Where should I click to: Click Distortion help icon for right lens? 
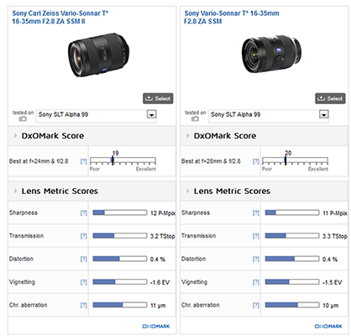click(256, 259)
